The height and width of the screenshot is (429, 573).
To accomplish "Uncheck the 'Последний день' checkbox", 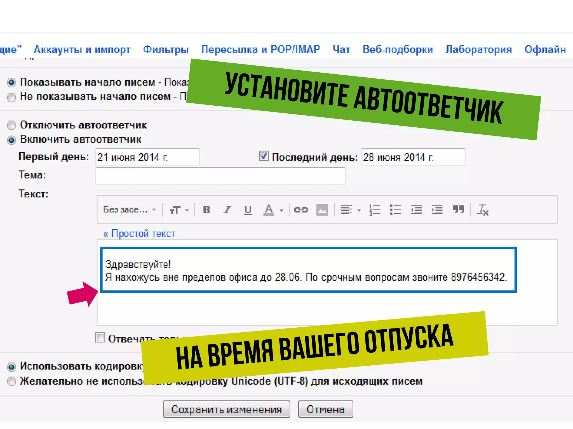I will pos(264,156).
